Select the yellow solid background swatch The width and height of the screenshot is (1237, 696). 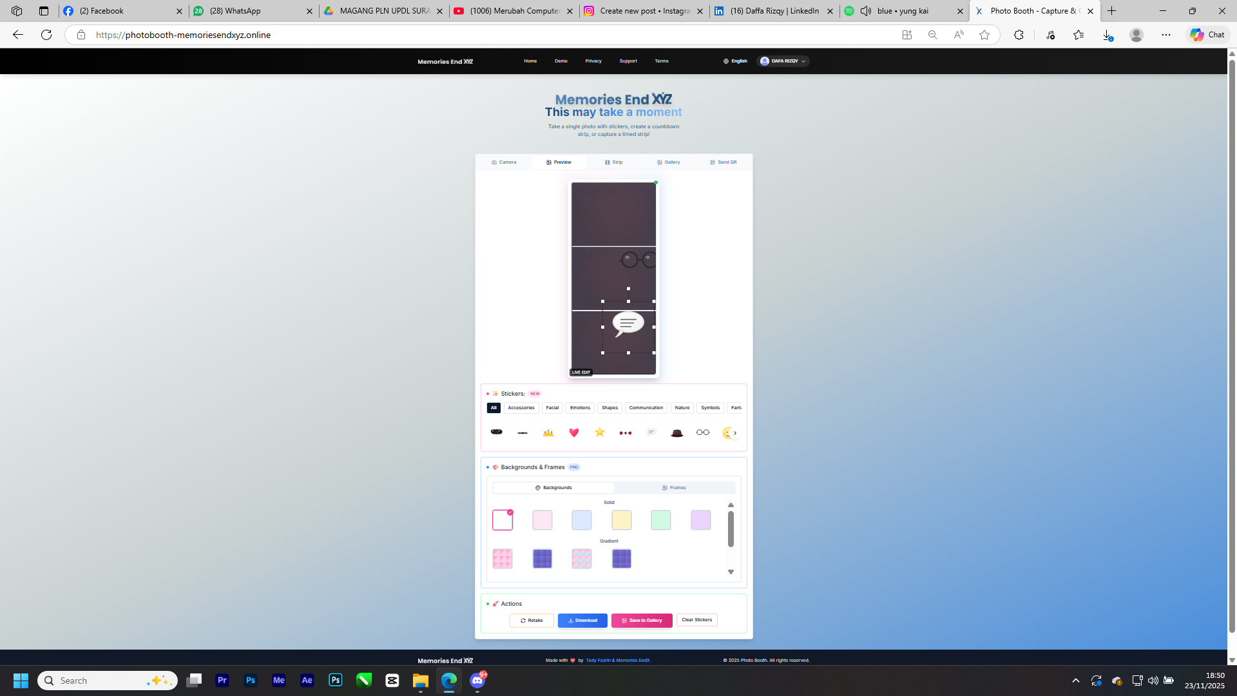[x=621, y=520]
